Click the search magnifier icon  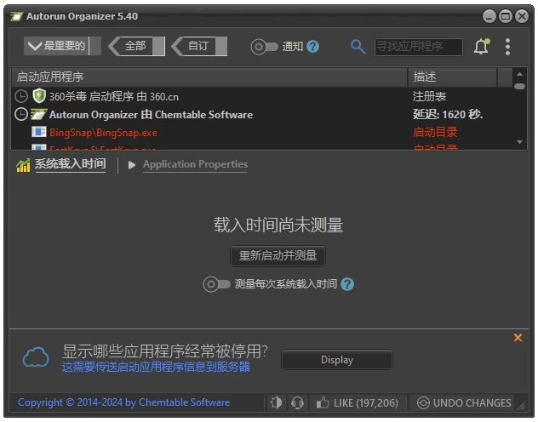(x=358, y=47)
